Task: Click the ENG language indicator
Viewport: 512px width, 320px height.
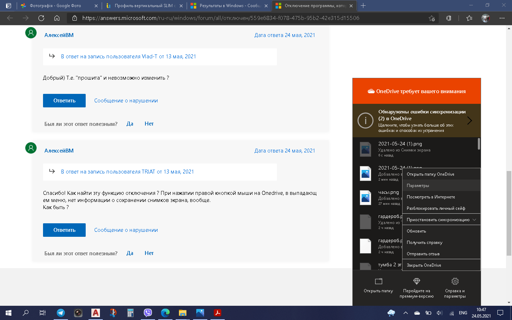Action: (x=463, y=313)
